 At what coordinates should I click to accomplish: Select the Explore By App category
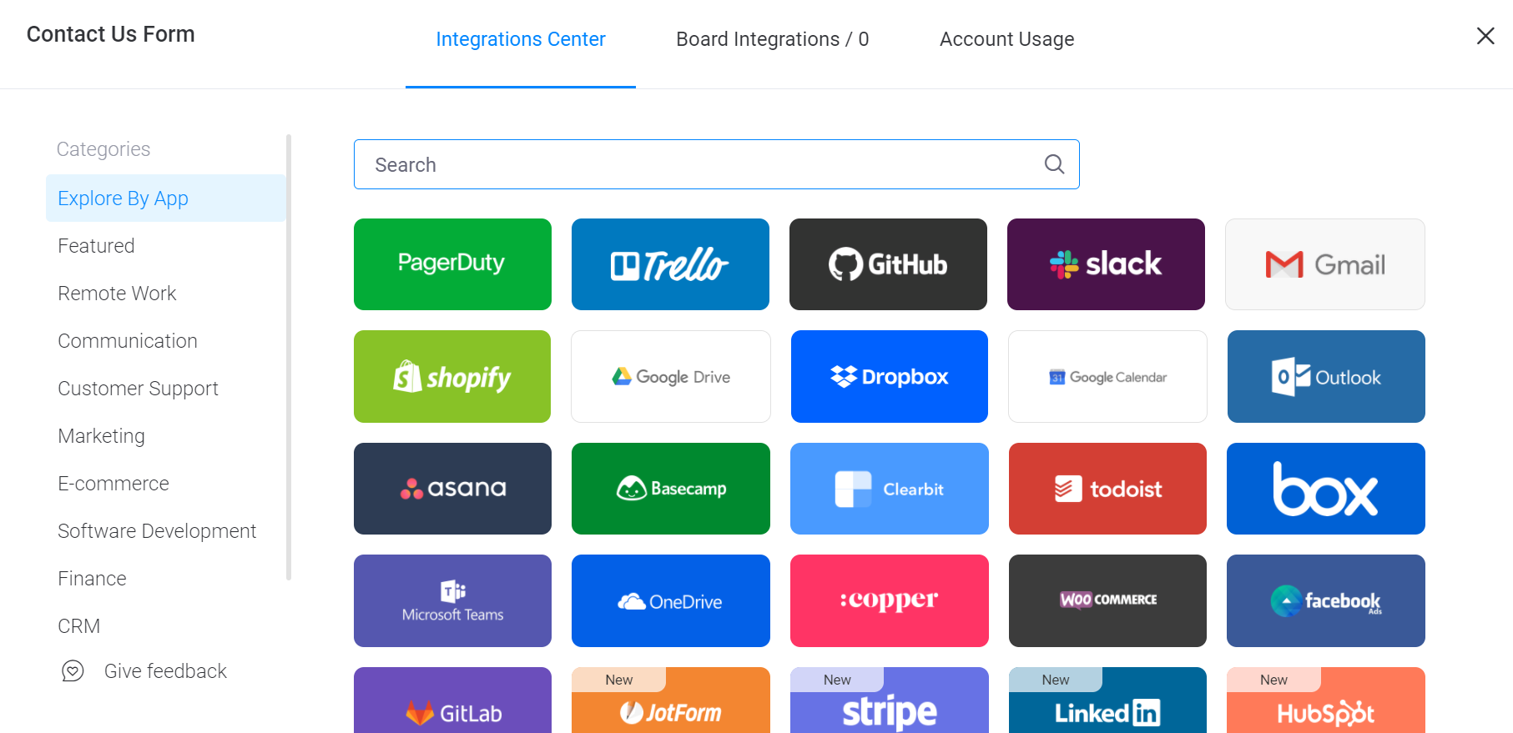pyautogui.click(x=166, y=198)
